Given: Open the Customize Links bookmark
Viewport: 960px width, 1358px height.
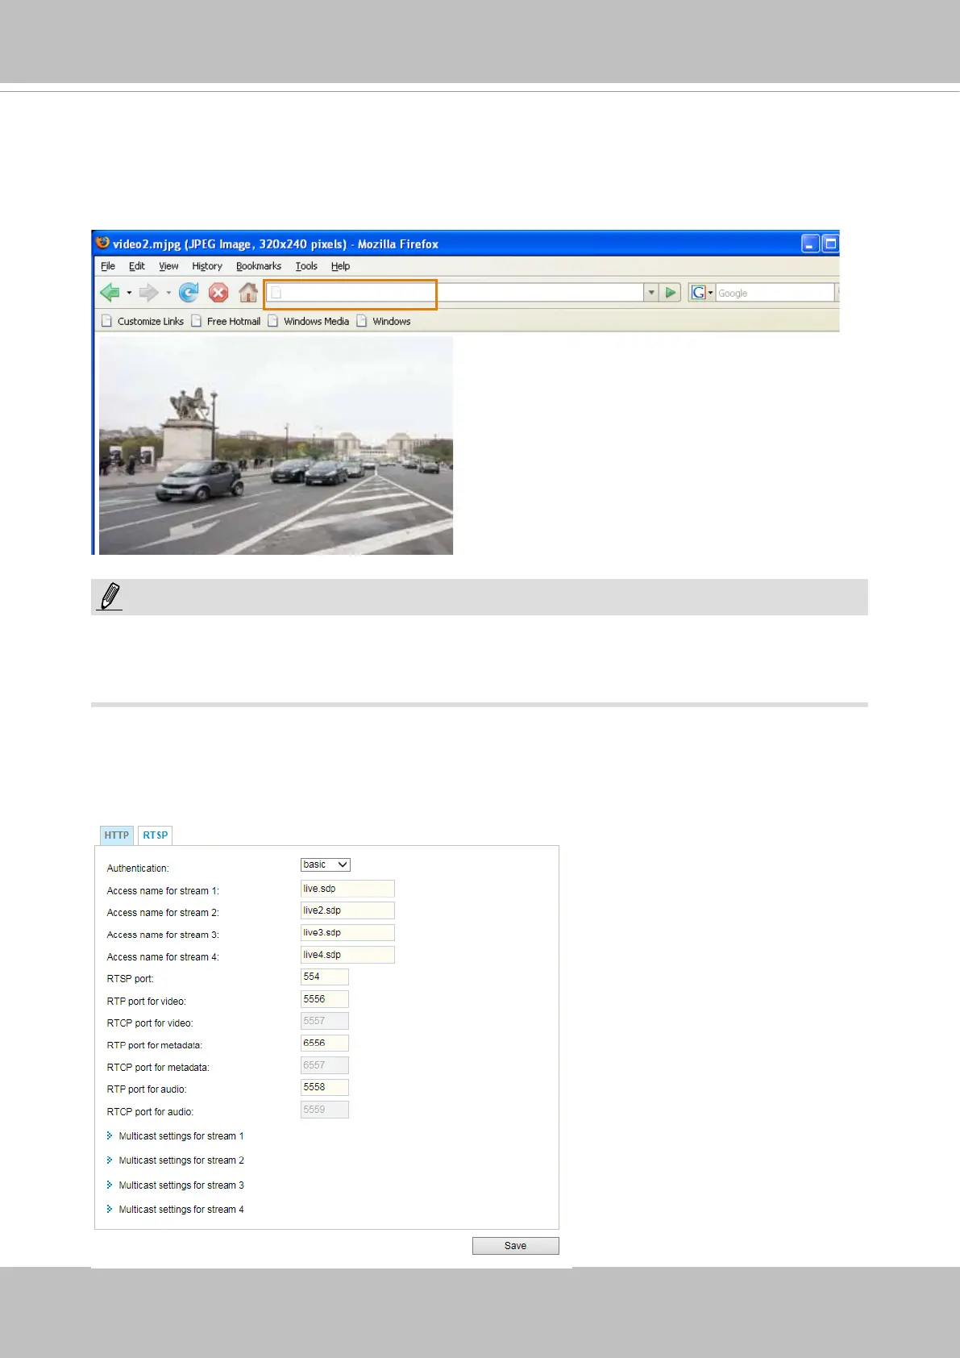Looking at the screenshot, I should 143,321.
